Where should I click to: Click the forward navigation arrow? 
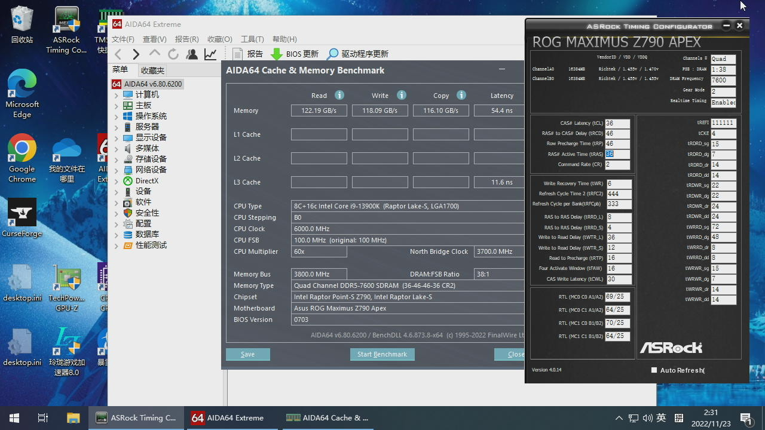(x=136, y=54)
